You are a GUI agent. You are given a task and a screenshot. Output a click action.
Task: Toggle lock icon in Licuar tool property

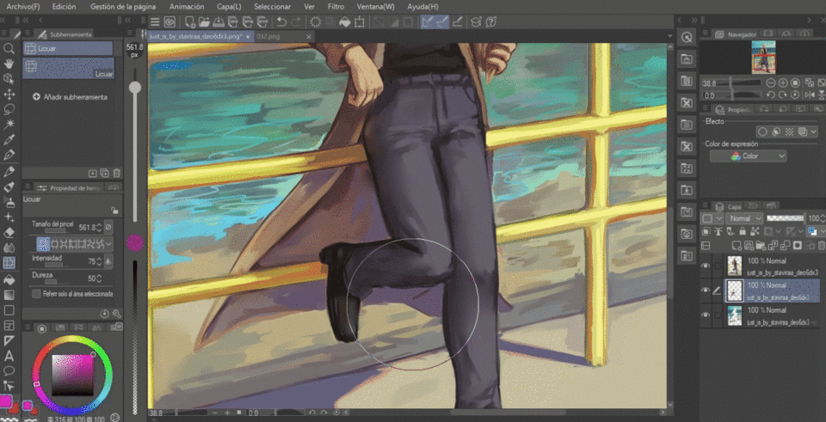[x=114, y=211]
